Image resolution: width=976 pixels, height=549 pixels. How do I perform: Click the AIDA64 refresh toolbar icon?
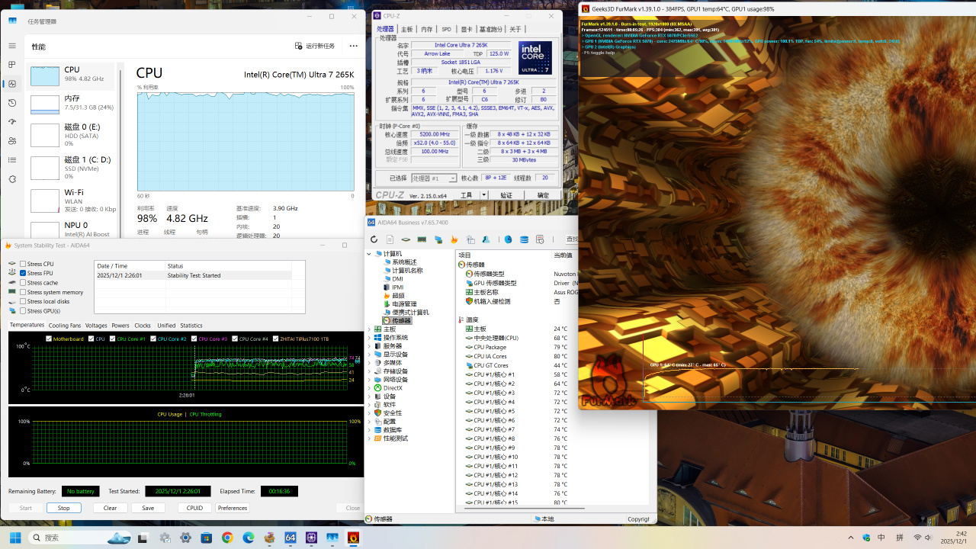[x=374, y=239]
